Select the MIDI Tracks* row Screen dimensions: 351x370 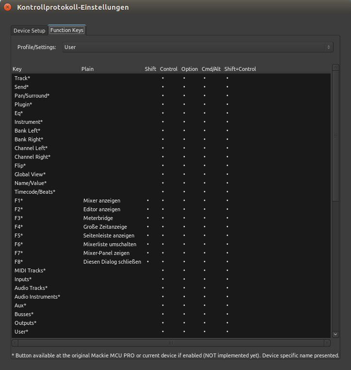click(171, 270)
